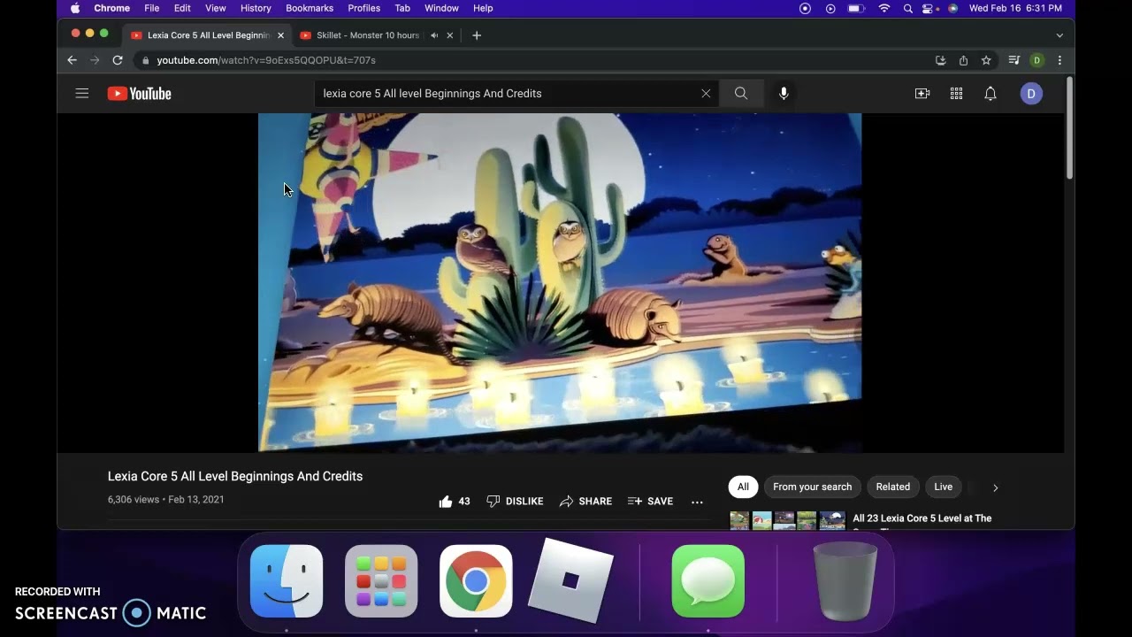Viewport: 1132px width, 637px height.
Task: Expand the Chrome tab search chevron
Action: click(x=1059, y=35)
